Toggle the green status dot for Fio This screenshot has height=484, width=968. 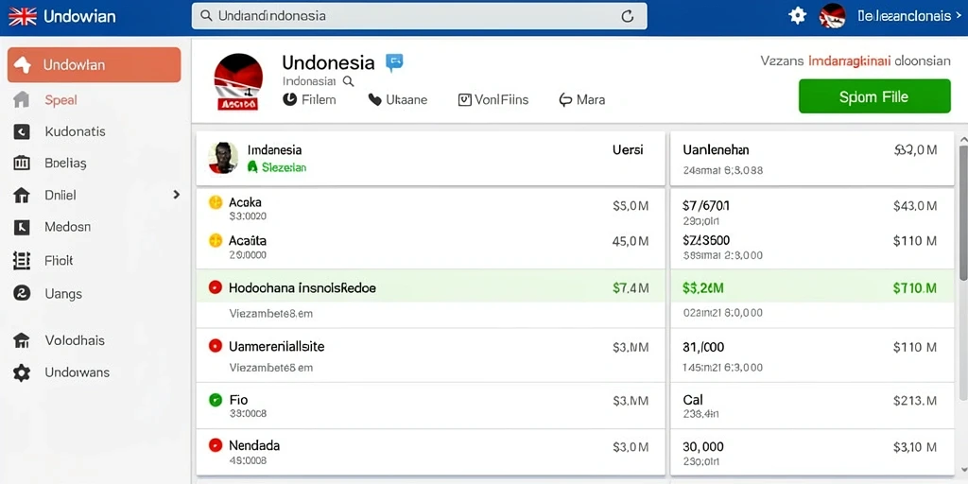216,400
